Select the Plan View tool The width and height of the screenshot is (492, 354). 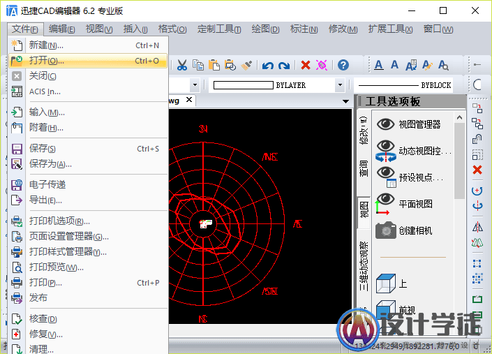(x=404, y=204)
